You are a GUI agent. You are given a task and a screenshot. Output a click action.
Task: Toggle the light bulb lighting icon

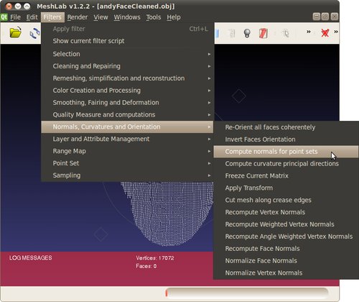(x=247, y=33)
